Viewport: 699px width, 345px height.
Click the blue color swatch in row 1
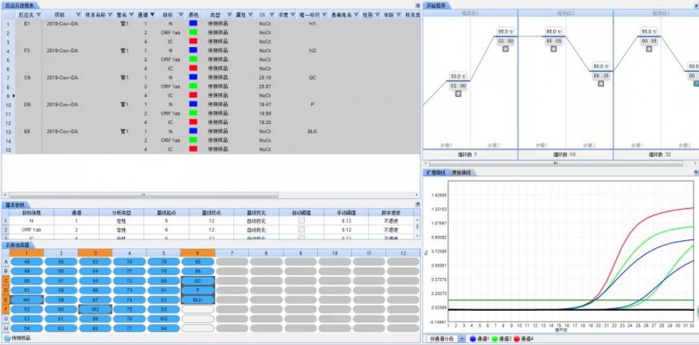click(x=193, y=24)
